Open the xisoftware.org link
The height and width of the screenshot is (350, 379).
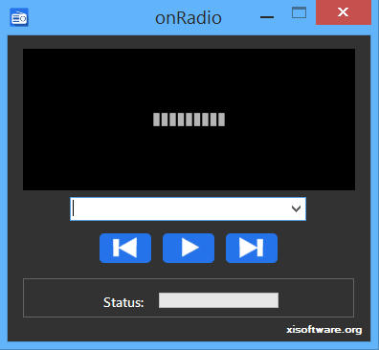pos(324,330)
